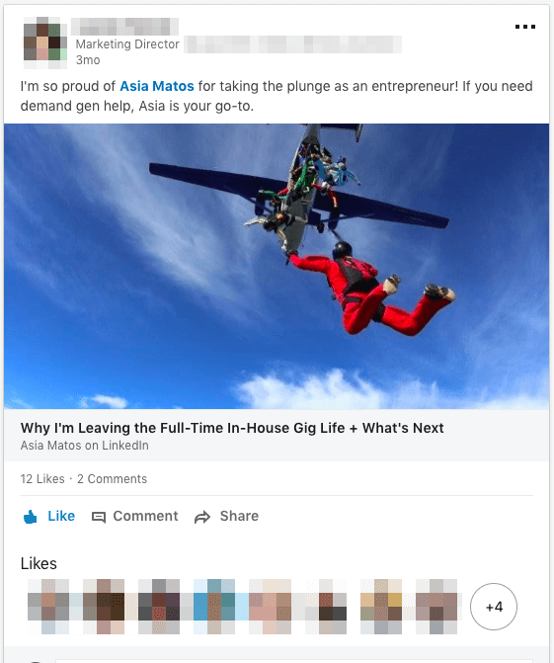Click the first liker avatar
The width and height of the screenshot is (554, 663).
(x=48, y=607)
